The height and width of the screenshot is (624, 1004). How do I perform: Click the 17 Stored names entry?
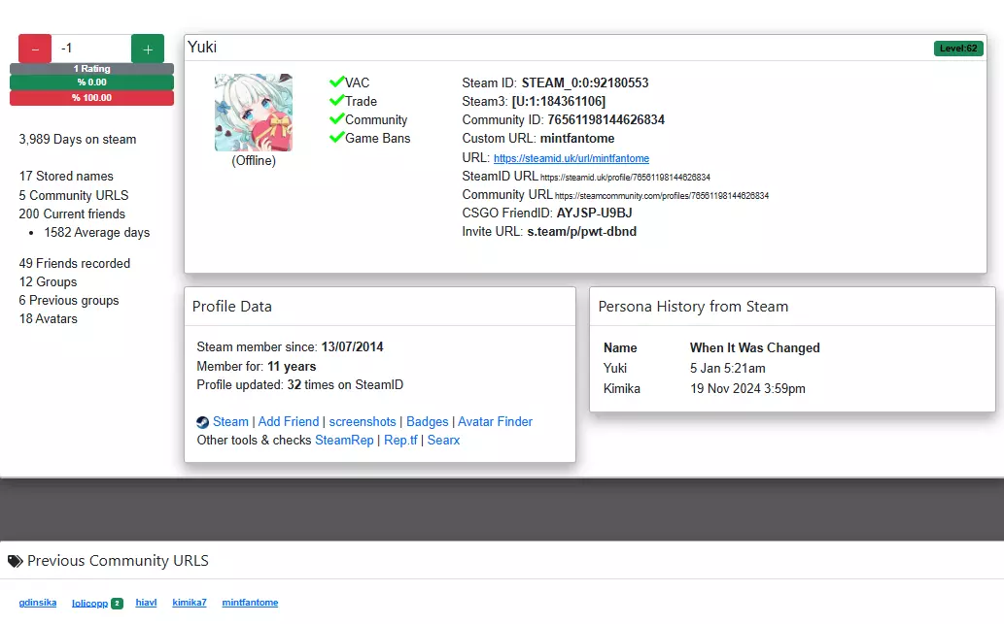[x=66, y=177]
